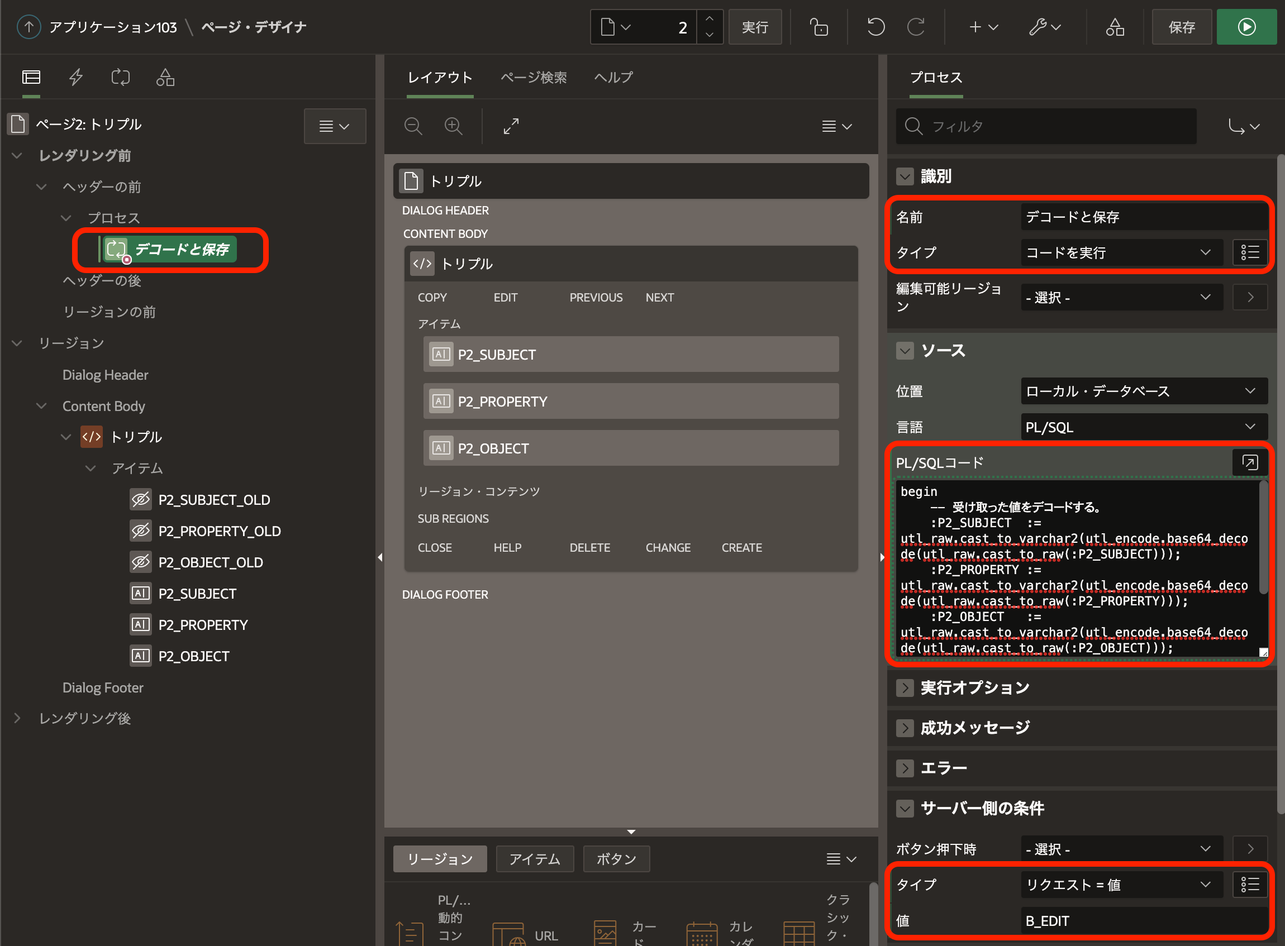Click the layout zoom in magnifier
Viewport: 1285px width, 946px height.
click(453, 126)
